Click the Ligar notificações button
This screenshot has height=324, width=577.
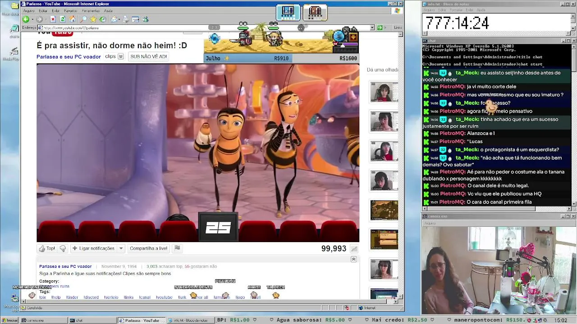pos(94,248)
